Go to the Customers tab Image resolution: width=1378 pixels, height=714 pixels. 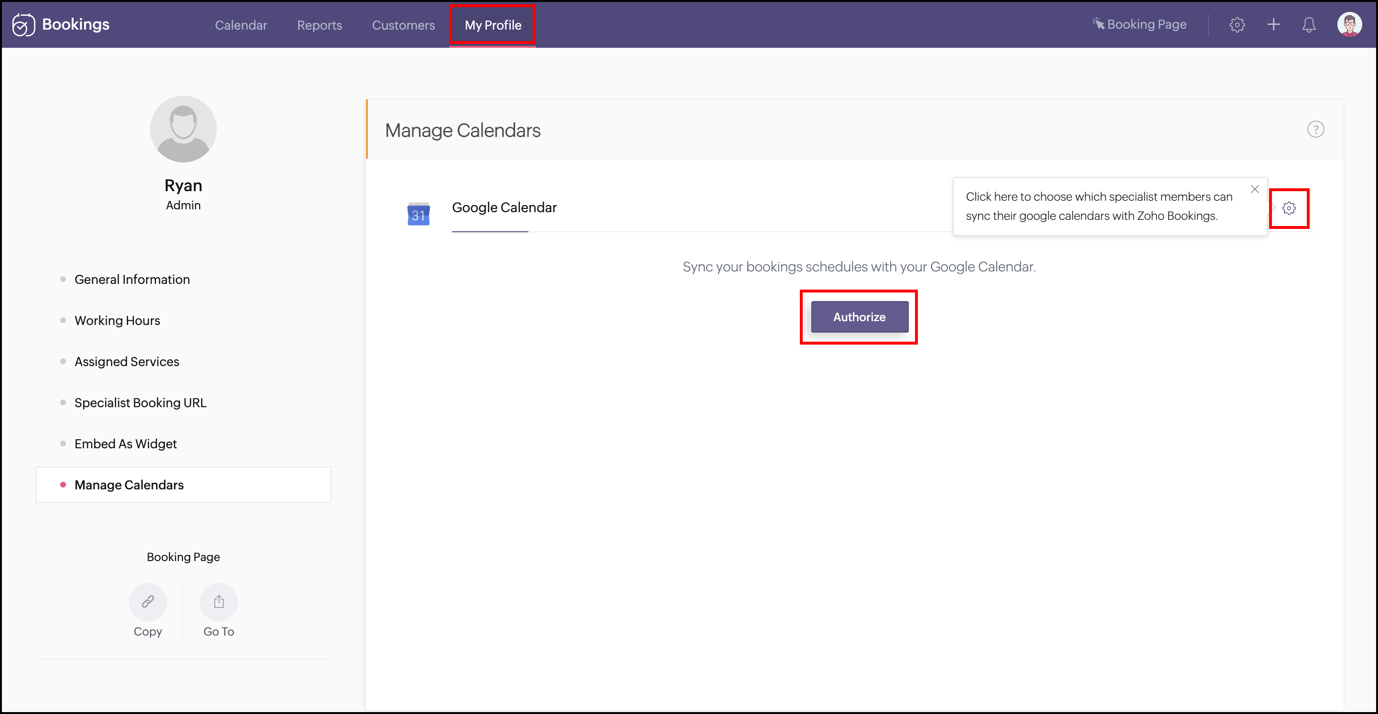coord(403,25)
